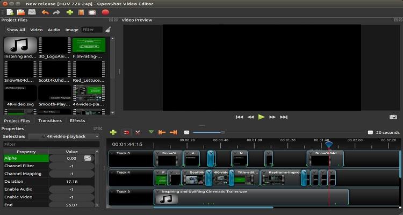403x215 pixels.
Task: Select the Inspiring and... audio file thumbnail
Action: 20,45
